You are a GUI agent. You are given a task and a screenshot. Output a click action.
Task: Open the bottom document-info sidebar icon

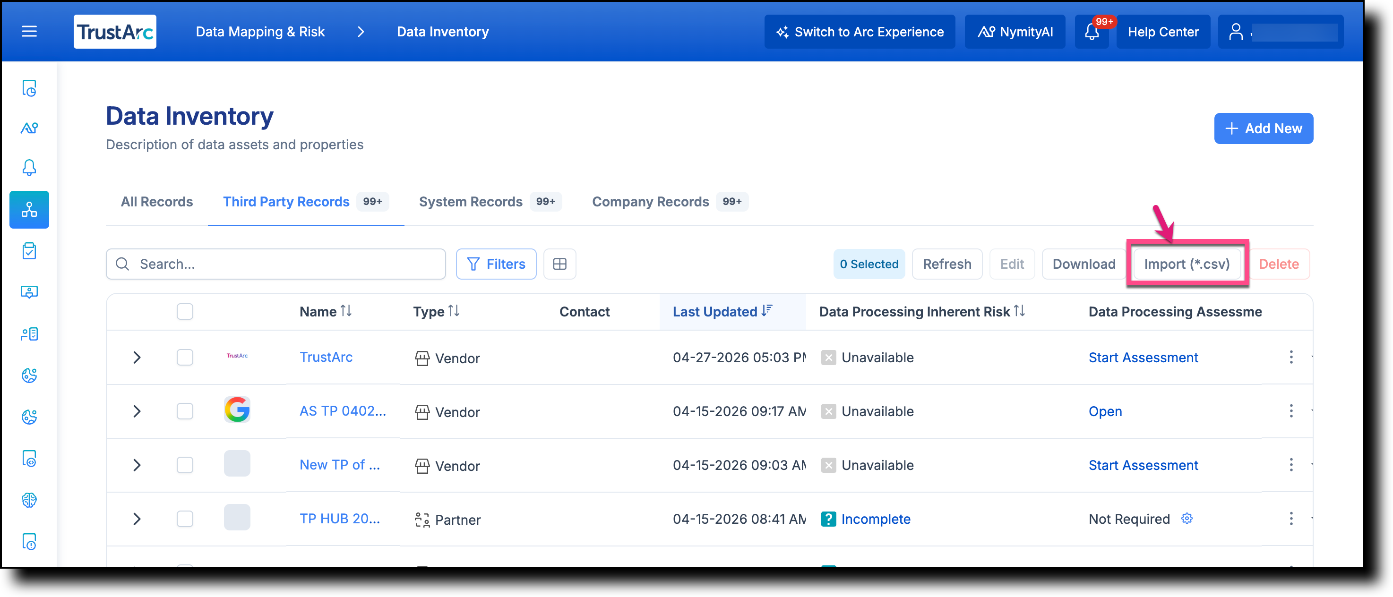coord(29,541)
